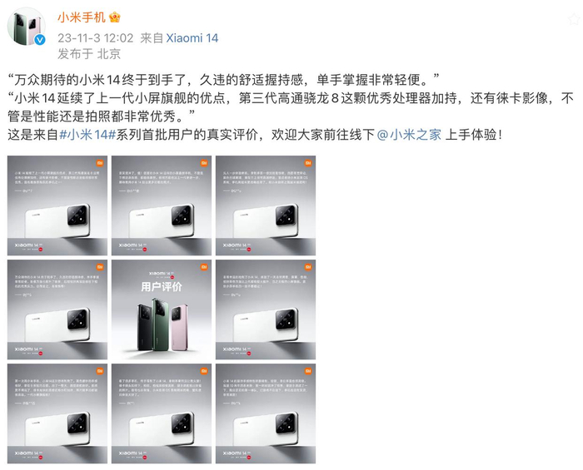Image resolution: width=583 pixels, height=470 pixels.
Task: Open the bottom-right review image thumbnail
Action: pyautogui.click(x=266, y=413)
